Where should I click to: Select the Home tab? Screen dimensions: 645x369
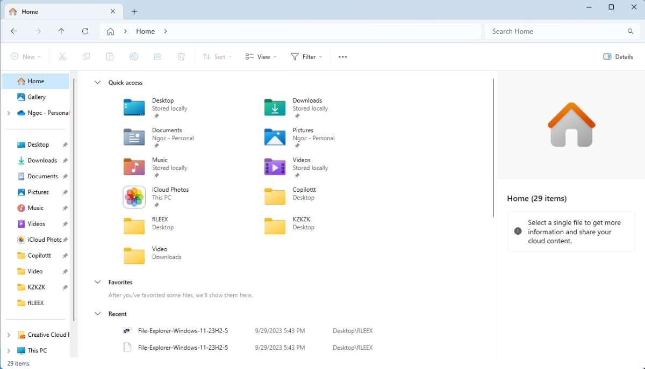point(62,11)
